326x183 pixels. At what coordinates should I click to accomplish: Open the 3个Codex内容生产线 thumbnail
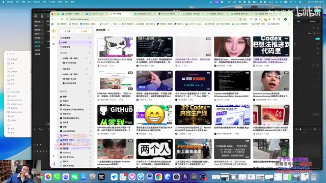[194, 115]
